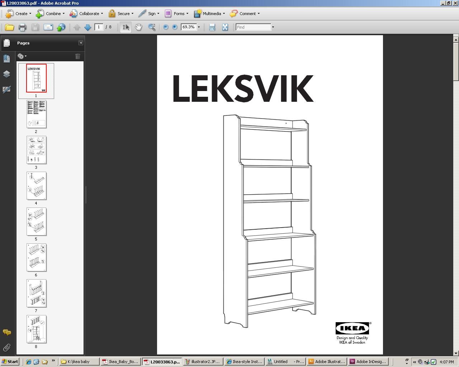The height and width of the screenshot is (367, 459).
Task: Select the page 3 thumbnail
Action: 36,150
